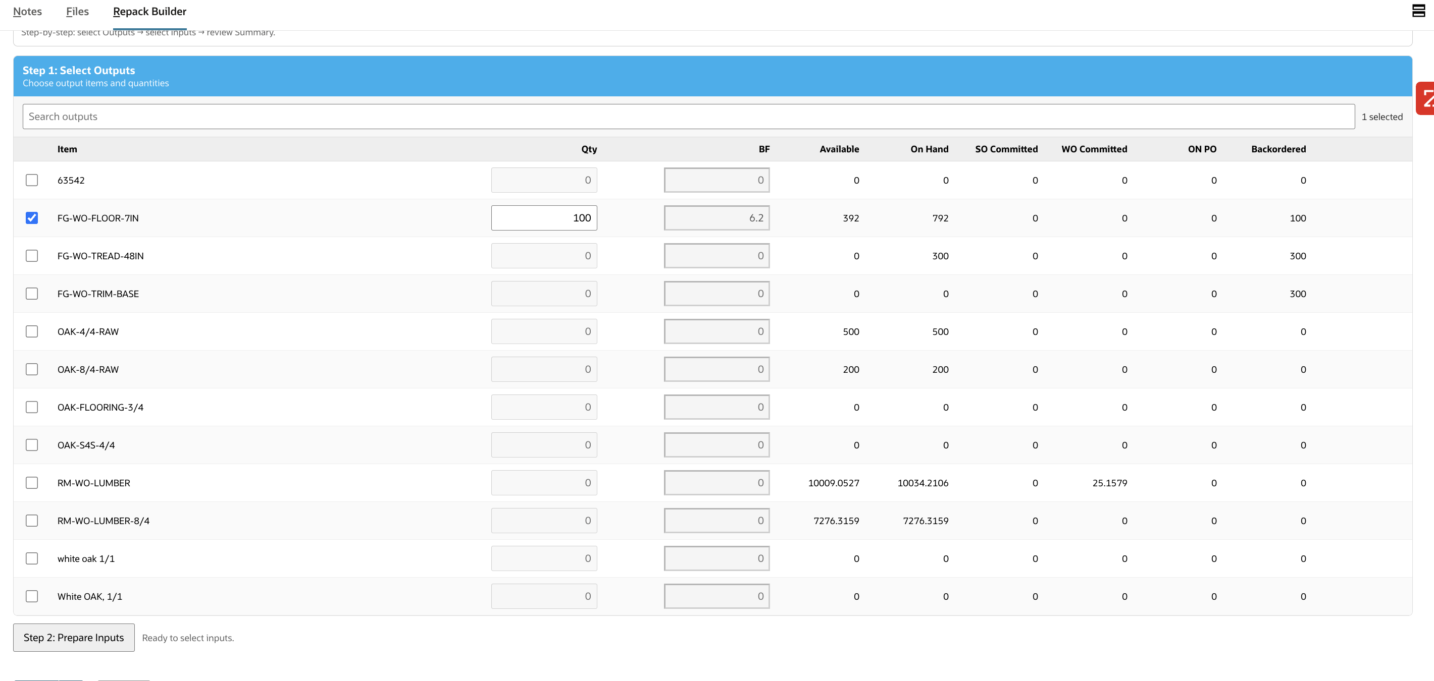Uncheck the FG-WO-FLOOR-7IN output

click(32, 218)
